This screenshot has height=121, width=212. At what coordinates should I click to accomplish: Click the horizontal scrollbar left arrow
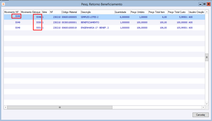[x=6, y=107]
